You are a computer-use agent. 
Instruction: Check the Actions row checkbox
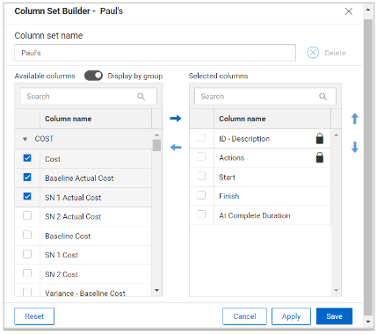point(201,156)
